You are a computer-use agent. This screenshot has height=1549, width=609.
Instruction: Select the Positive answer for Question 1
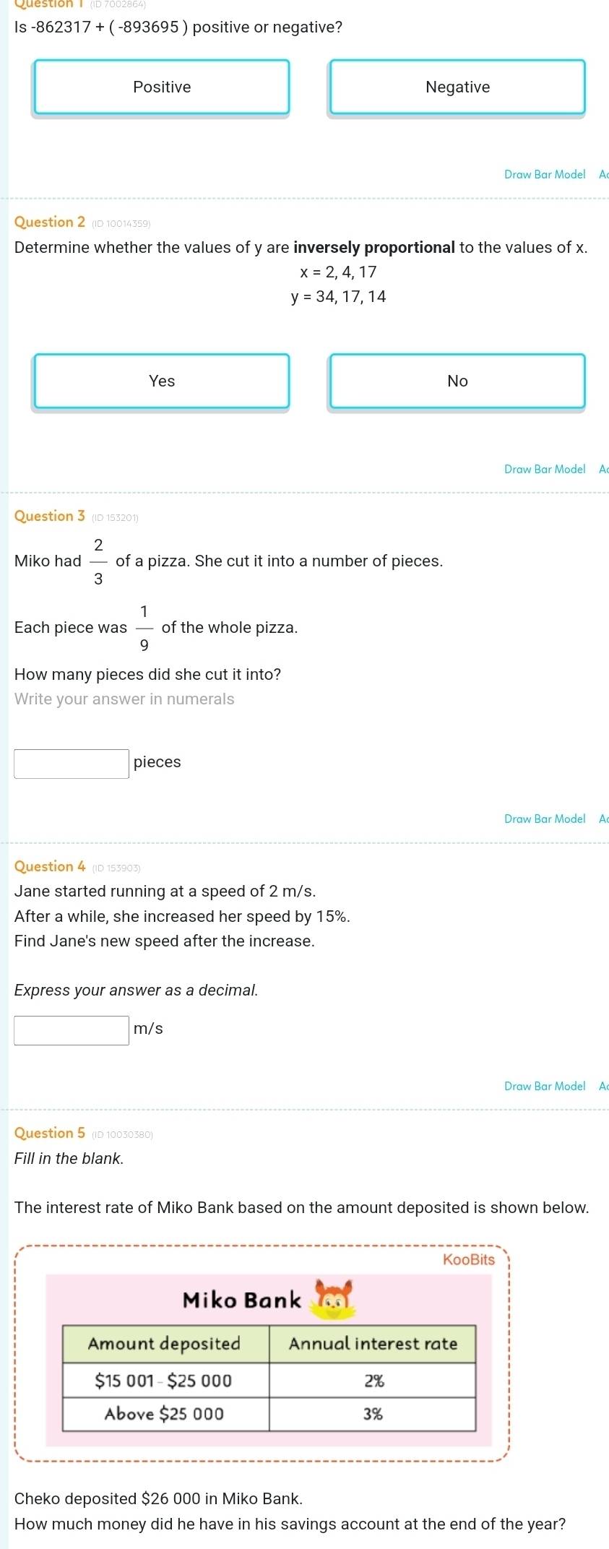162,87
